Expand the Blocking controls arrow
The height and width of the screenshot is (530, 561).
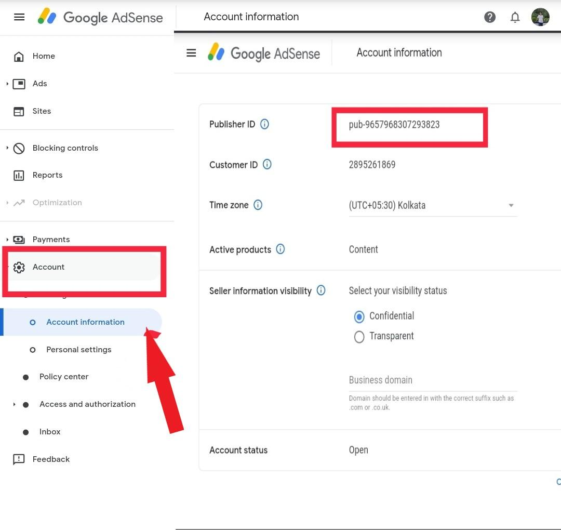[7, 148]
